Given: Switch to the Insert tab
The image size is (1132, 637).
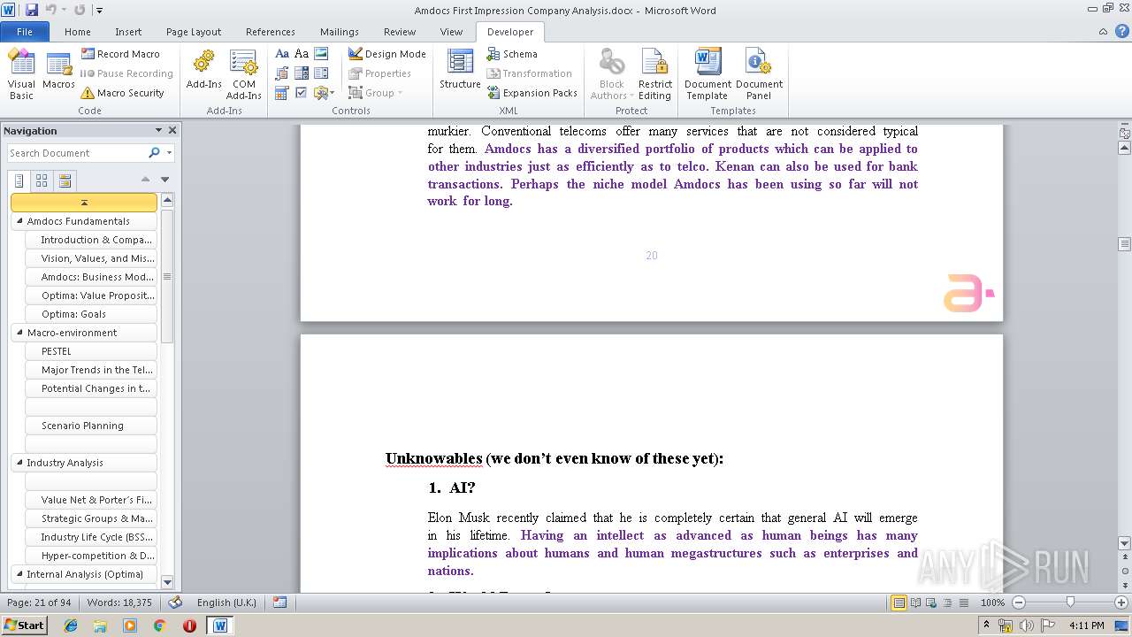Looking at the screenshot, I should pos(128,32).
